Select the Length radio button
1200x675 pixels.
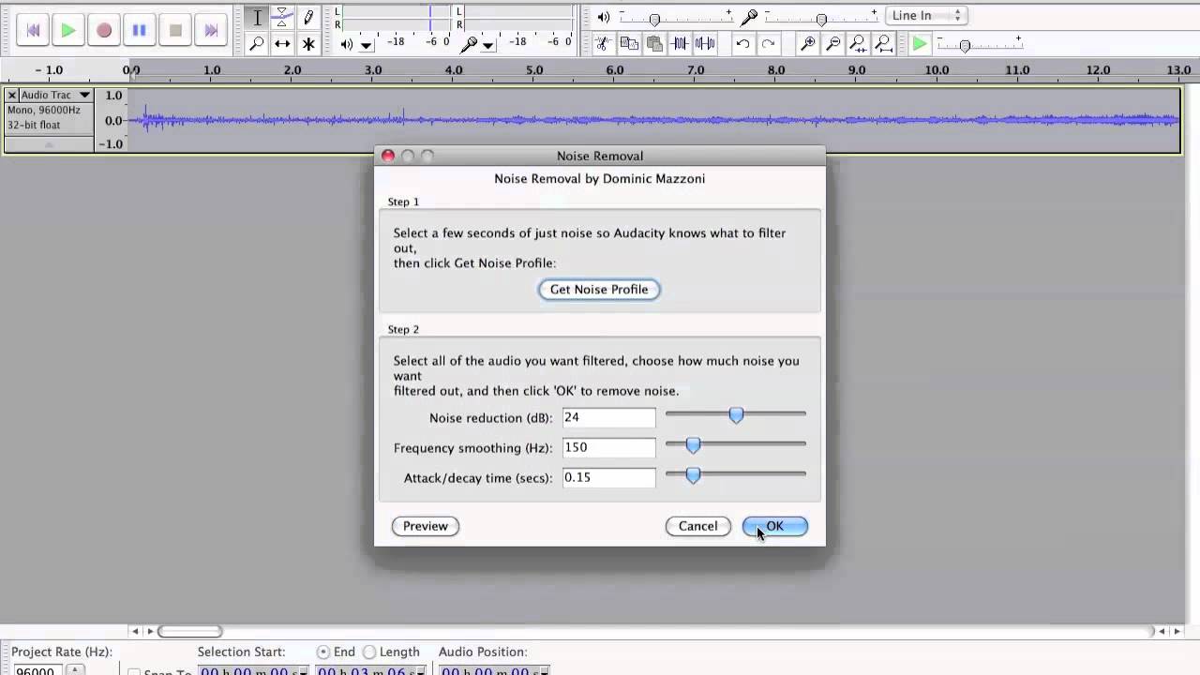point(368,652)
